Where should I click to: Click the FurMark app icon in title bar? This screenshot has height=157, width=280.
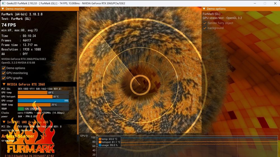point(3,3)
